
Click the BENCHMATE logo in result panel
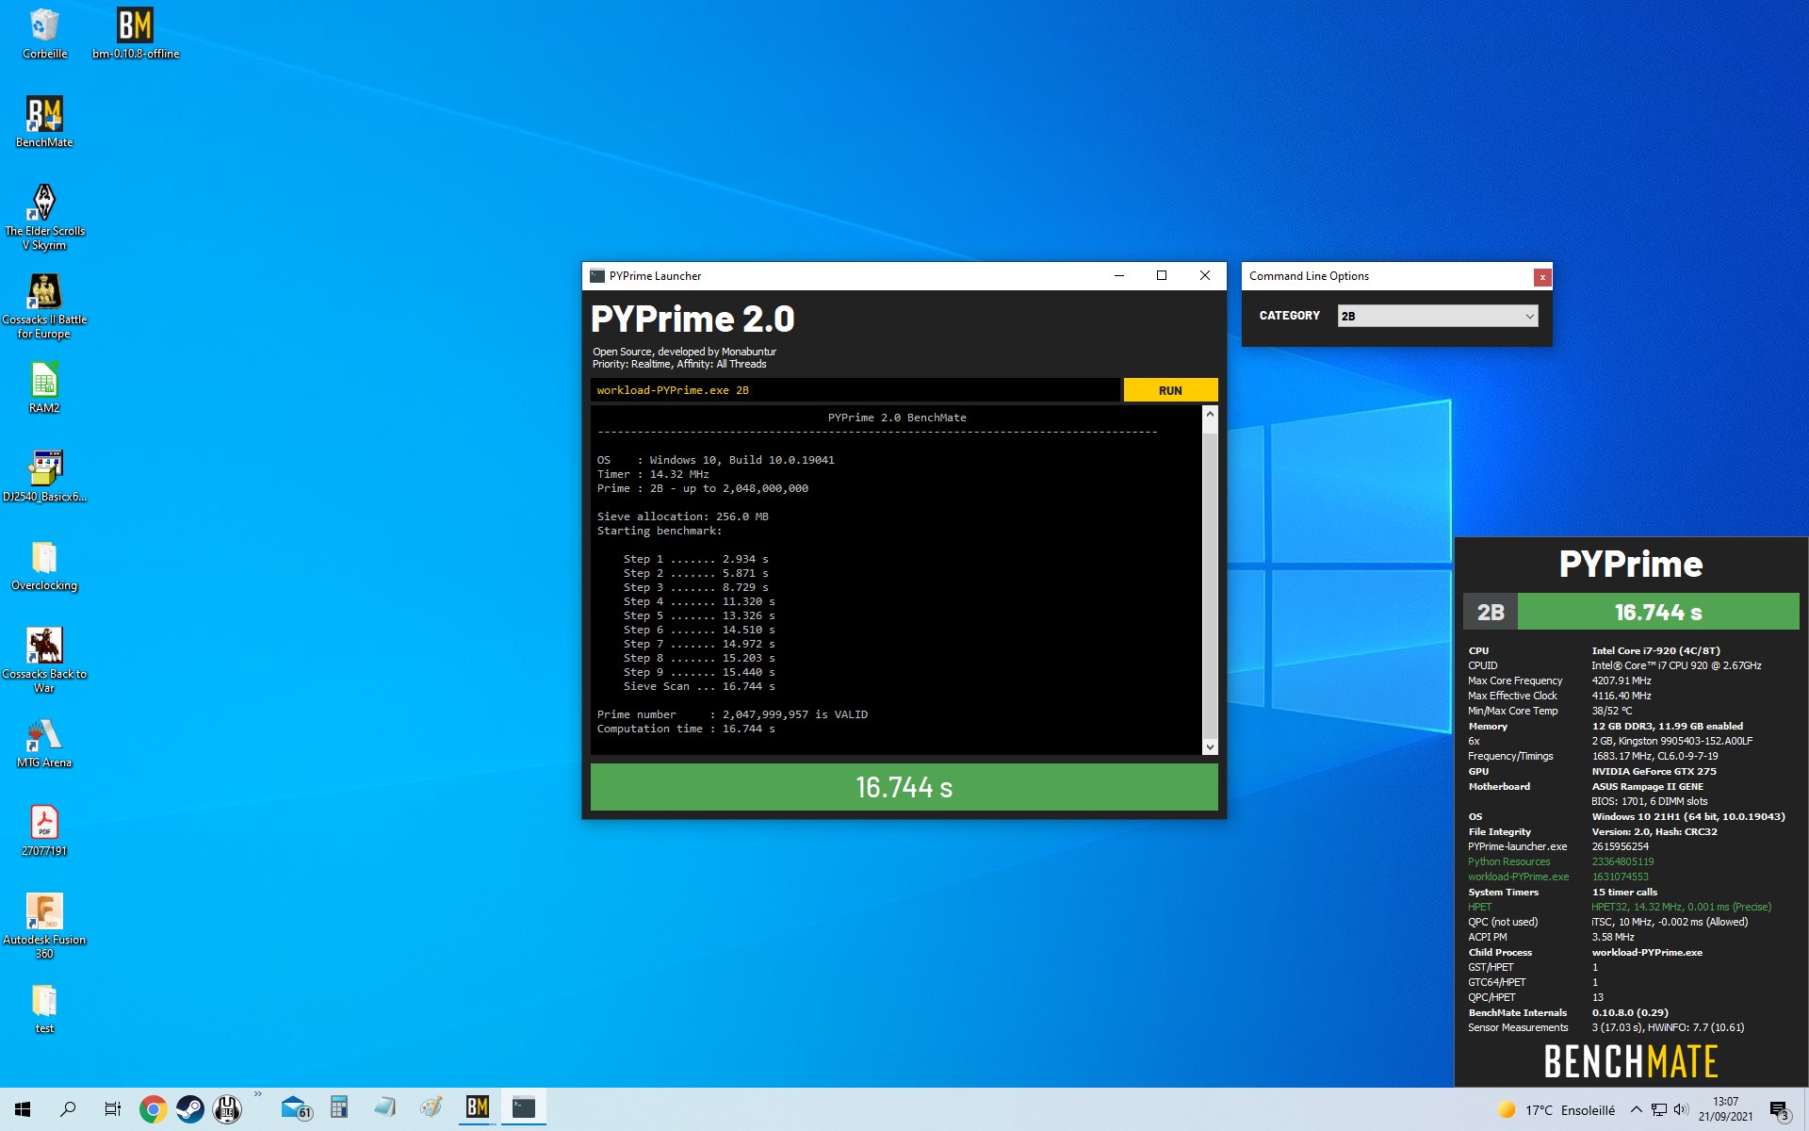1631,1061
